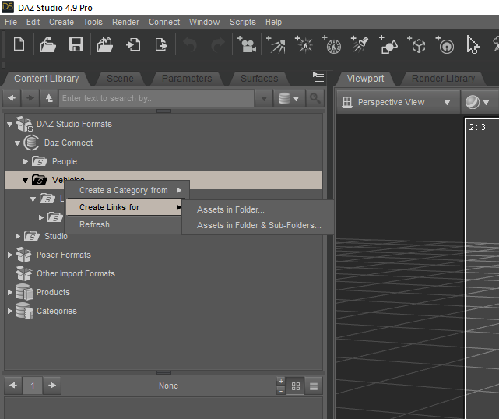Open the Edit menu
499x419 pixels.
click(x=33, y=22)
